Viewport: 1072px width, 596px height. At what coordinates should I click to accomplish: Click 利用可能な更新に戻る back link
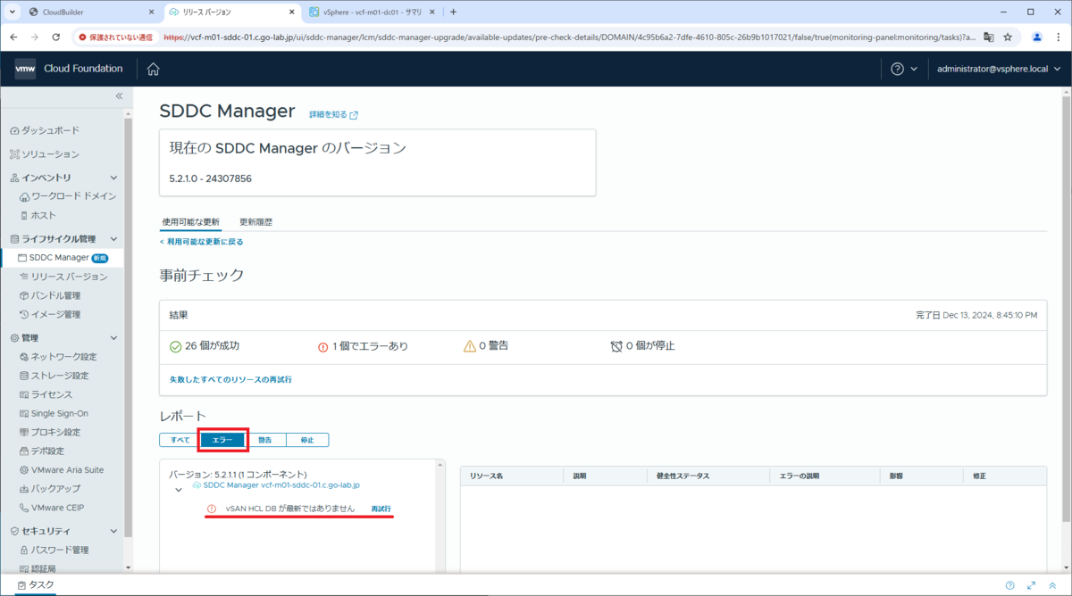[201, 242]
